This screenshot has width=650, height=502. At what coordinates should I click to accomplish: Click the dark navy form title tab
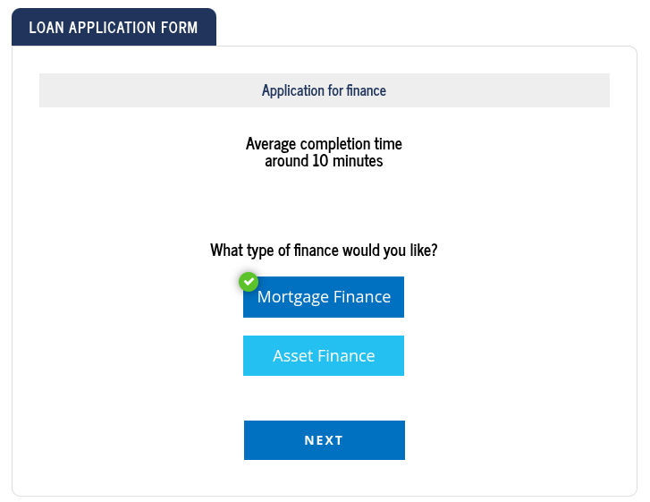114,28
